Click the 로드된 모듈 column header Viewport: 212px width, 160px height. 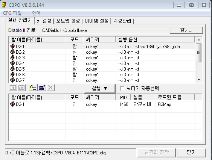(x=175, y=97)
